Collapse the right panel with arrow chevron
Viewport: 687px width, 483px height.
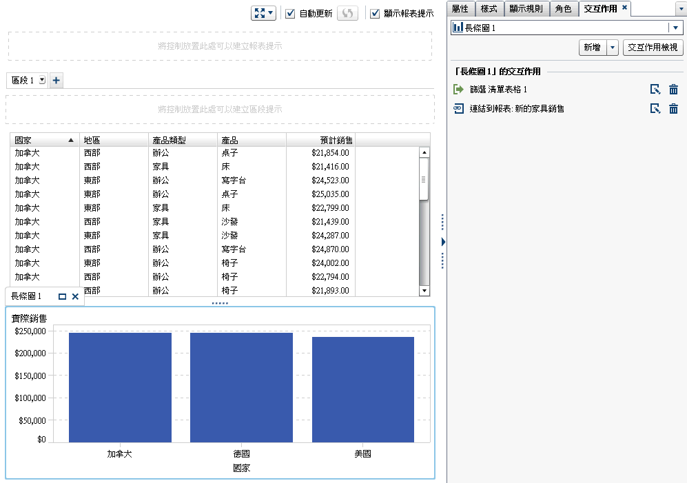click(x=443, y=242)
